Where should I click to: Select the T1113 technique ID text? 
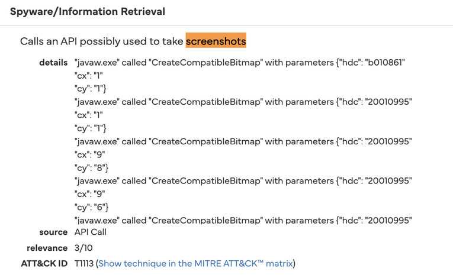click(84, 263)
